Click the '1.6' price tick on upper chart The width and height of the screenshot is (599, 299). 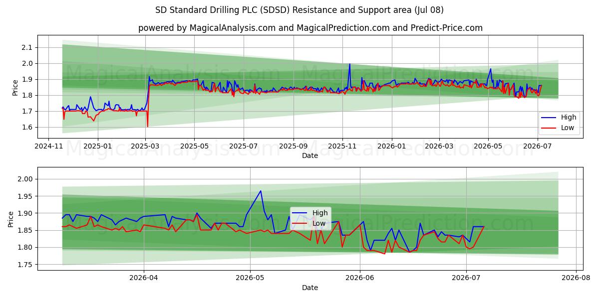point(27,127)
